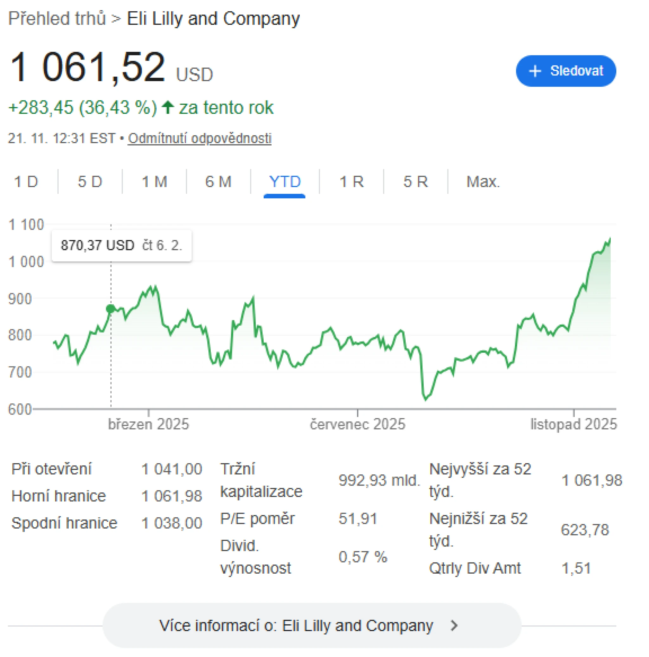Viewport: 649px width, 657px height.
Task: Switch to the 1 M range tab
Action: [154, 182]
